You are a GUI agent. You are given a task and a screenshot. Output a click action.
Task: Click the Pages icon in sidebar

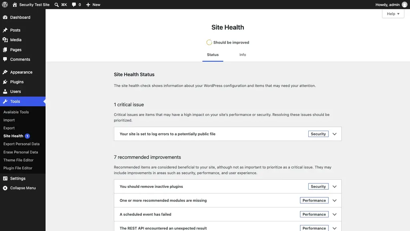[x=5, y=50]
